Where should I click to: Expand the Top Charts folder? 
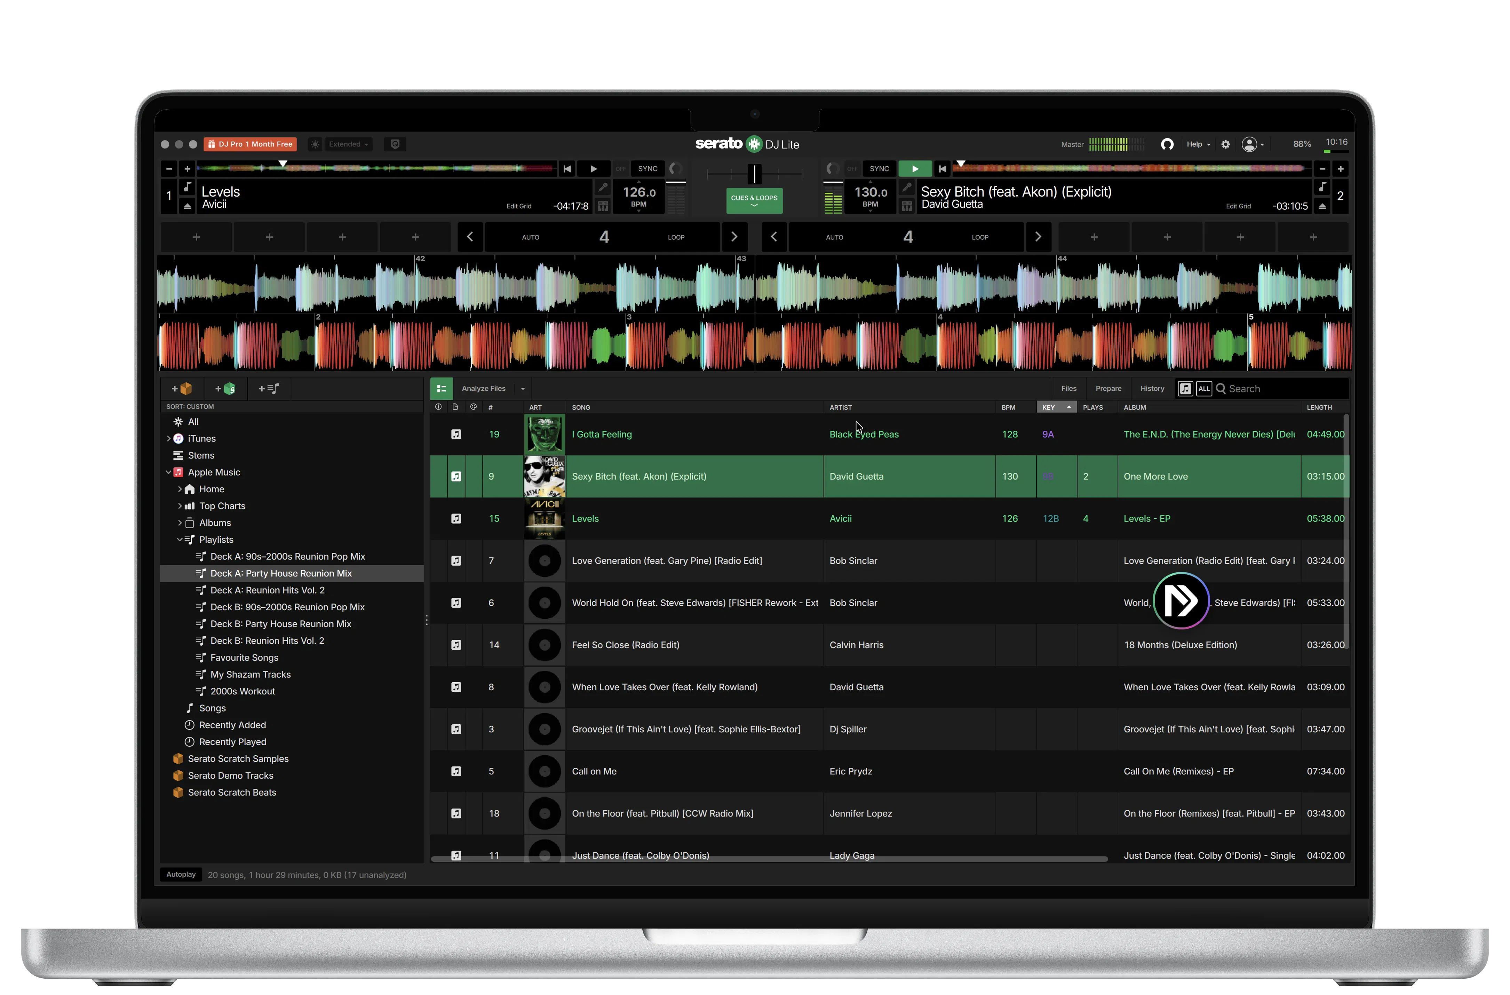point(180,506)
